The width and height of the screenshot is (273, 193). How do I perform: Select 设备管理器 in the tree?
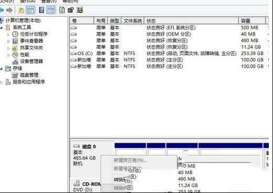point(31,61)
